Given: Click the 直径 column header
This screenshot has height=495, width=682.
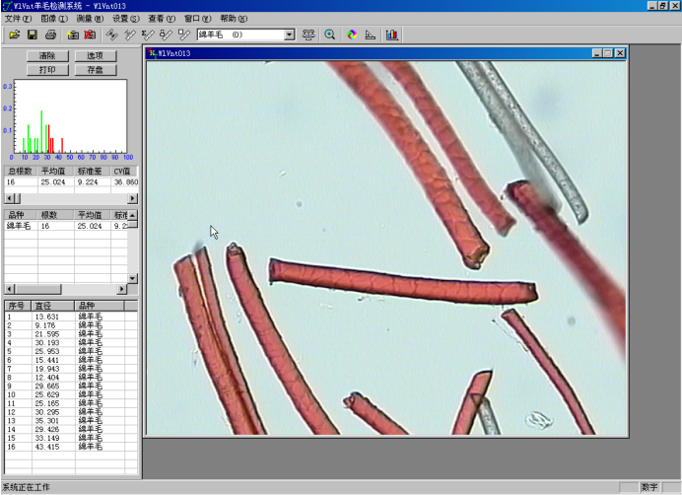Looking at the screenshot, I should coord(53,306).
